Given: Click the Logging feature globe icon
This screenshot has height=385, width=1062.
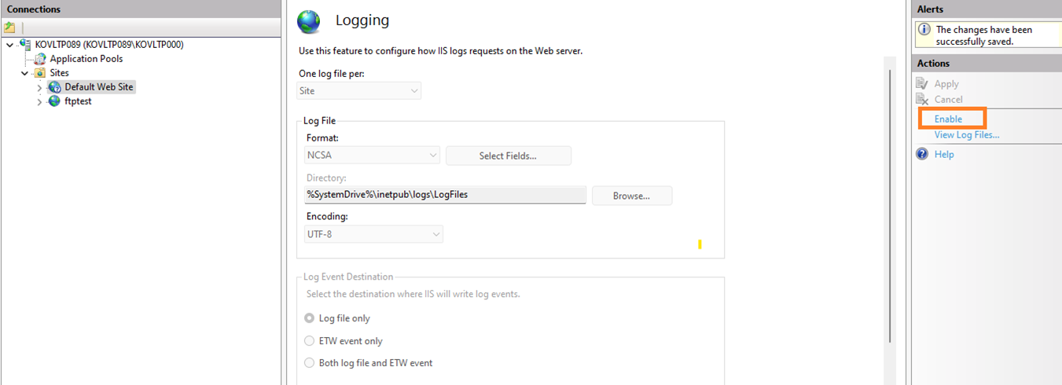Looking at the screenshot, I should pos(309,21).
